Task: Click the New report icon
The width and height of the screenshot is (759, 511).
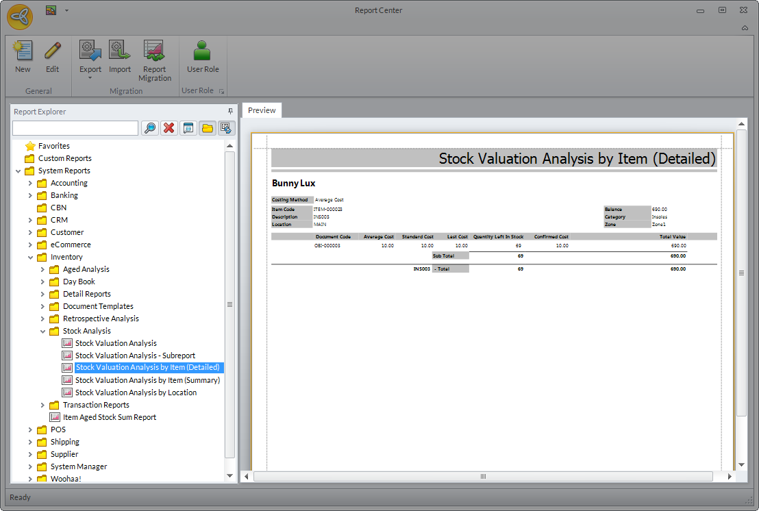Action: coord(23,51)
